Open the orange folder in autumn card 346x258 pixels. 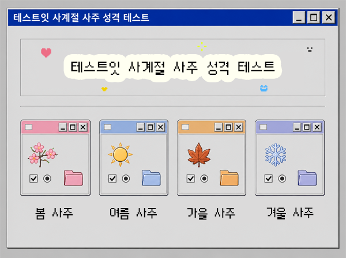tap(229, 177)
